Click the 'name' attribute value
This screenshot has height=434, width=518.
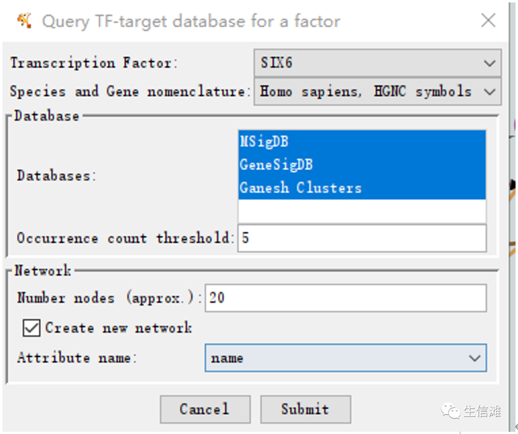(x=227, y=358)
